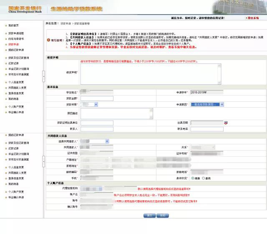
Task: Select the 患病 radio button
Action: (203, 178)
